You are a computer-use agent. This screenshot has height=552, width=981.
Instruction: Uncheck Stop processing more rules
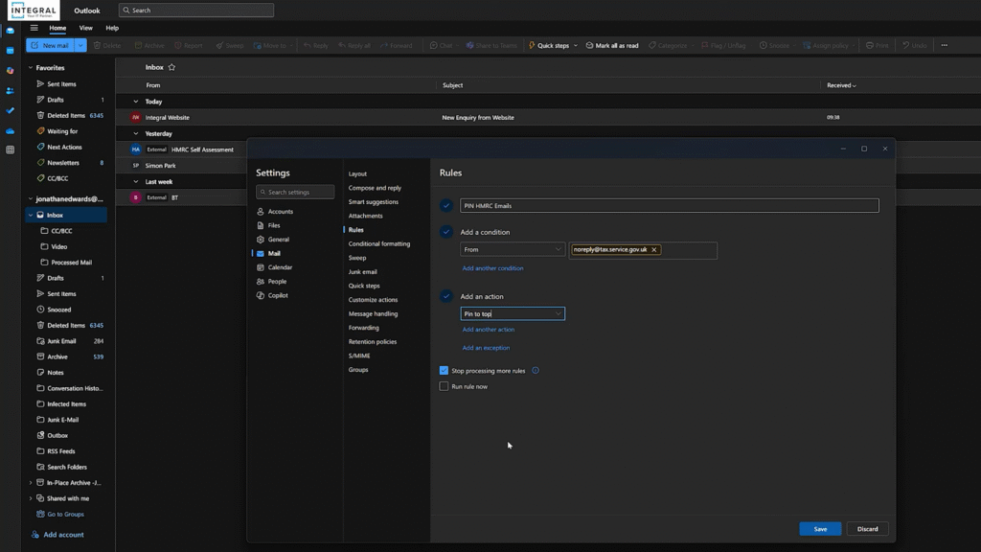point(444,371)
